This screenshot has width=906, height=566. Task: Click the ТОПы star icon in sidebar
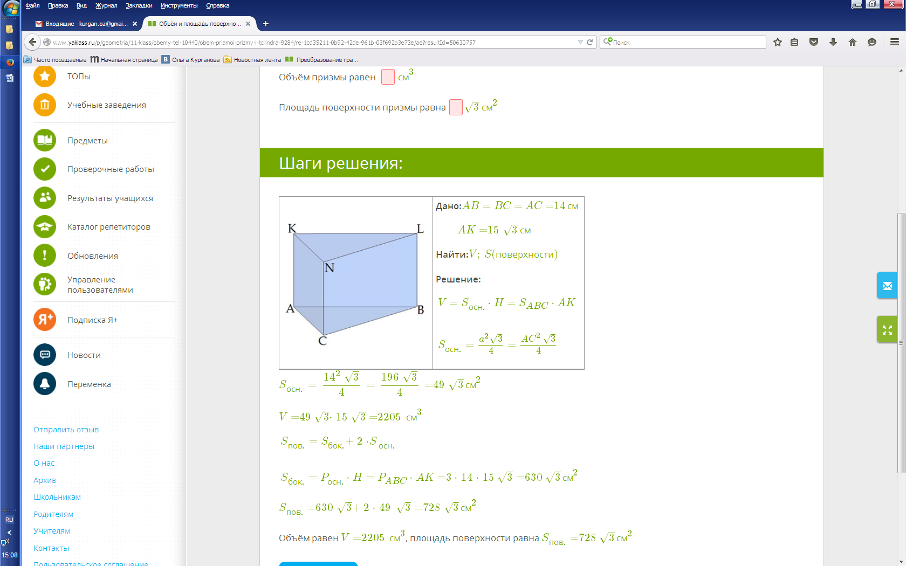(x=45, y=77)
